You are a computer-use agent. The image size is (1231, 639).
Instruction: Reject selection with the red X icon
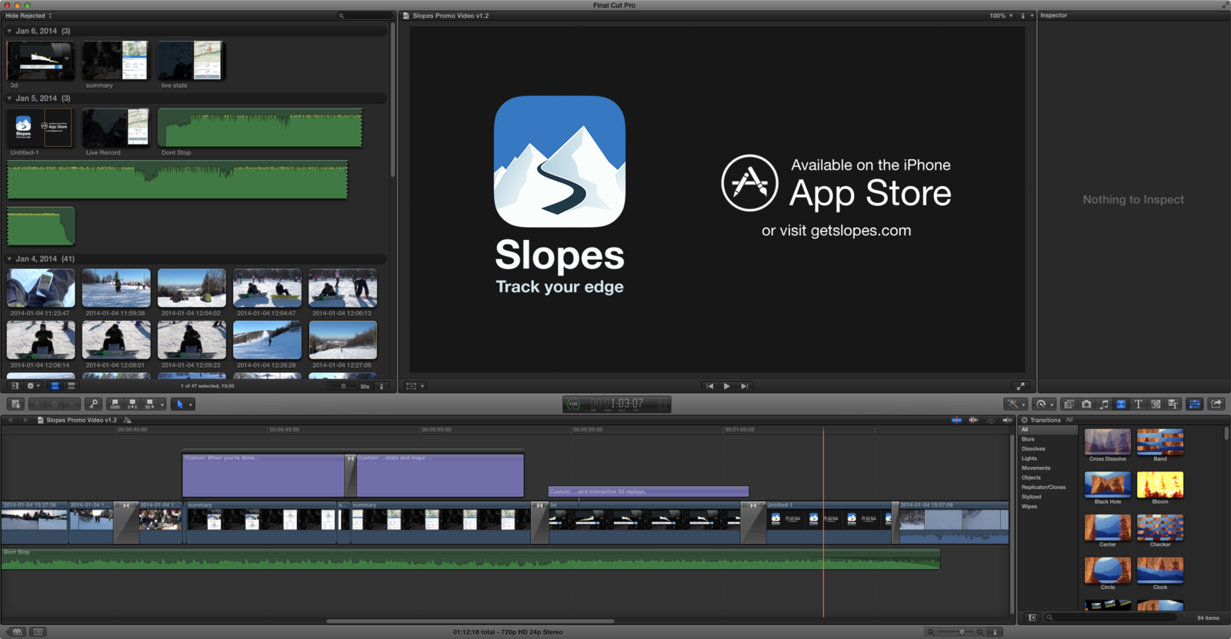point(72,404)
